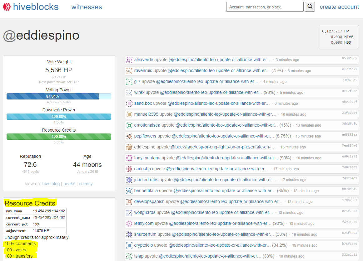Select the max_mana value cell
Image resolution: width=363 pixels, height=261 pixels.
49,211
